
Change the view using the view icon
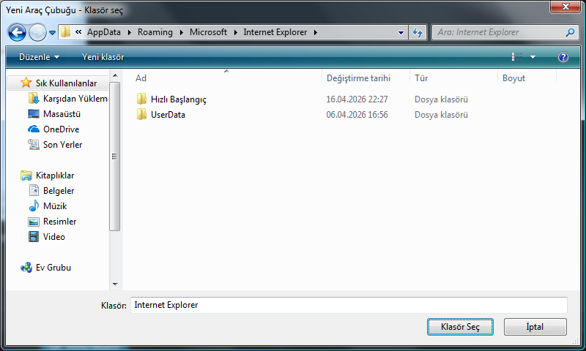pos(517,57)
